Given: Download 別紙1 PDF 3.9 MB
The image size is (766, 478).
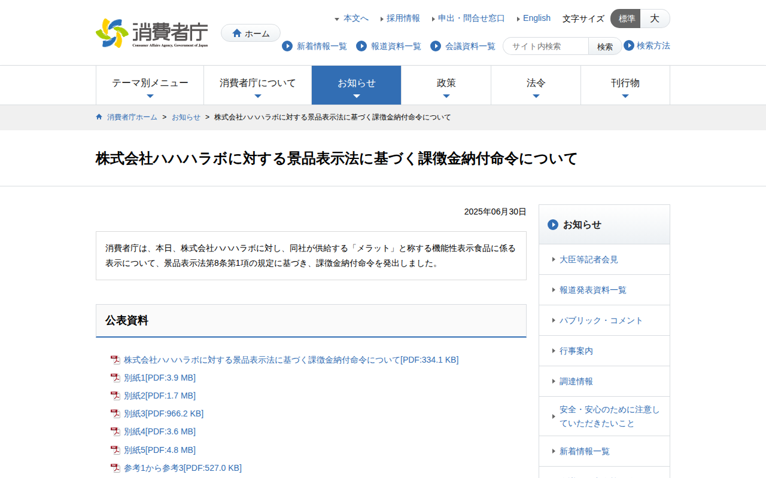Looking at the screenshot, I should (160, 378).
